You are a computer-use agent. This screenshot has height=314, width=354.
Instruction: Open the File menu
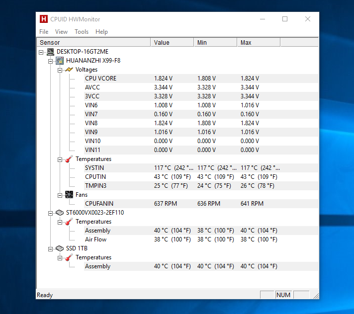(x=44, y=32)
